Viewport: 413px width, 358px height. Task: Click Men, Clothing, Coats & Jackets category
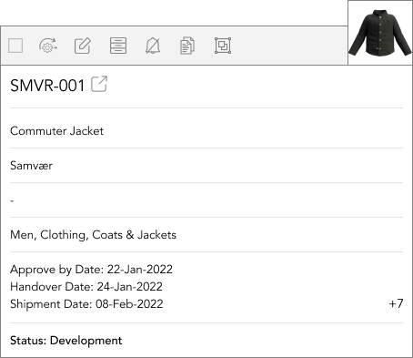tap(93, 235)
